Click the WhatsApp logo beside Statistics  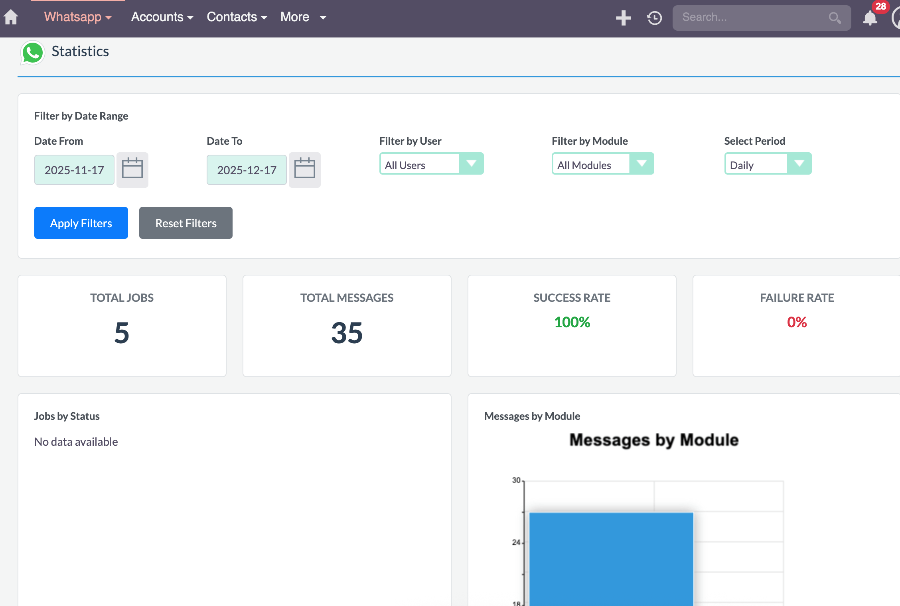(32, 52)
